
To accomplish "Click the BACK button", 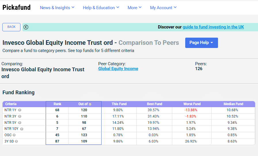I will pos(11,27).
